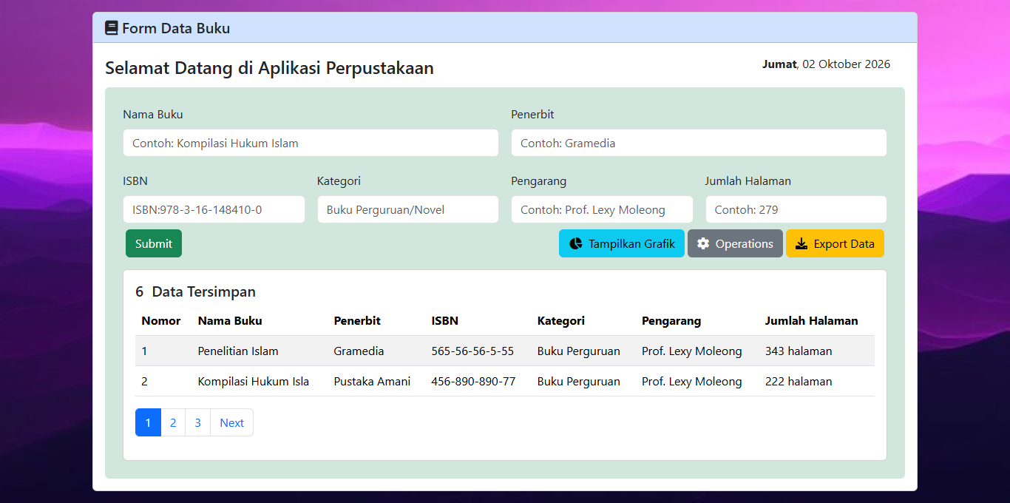1010x503 pixels.
Task: Click the Jumlah Halaman column header
Action: [x=811, y=320]
